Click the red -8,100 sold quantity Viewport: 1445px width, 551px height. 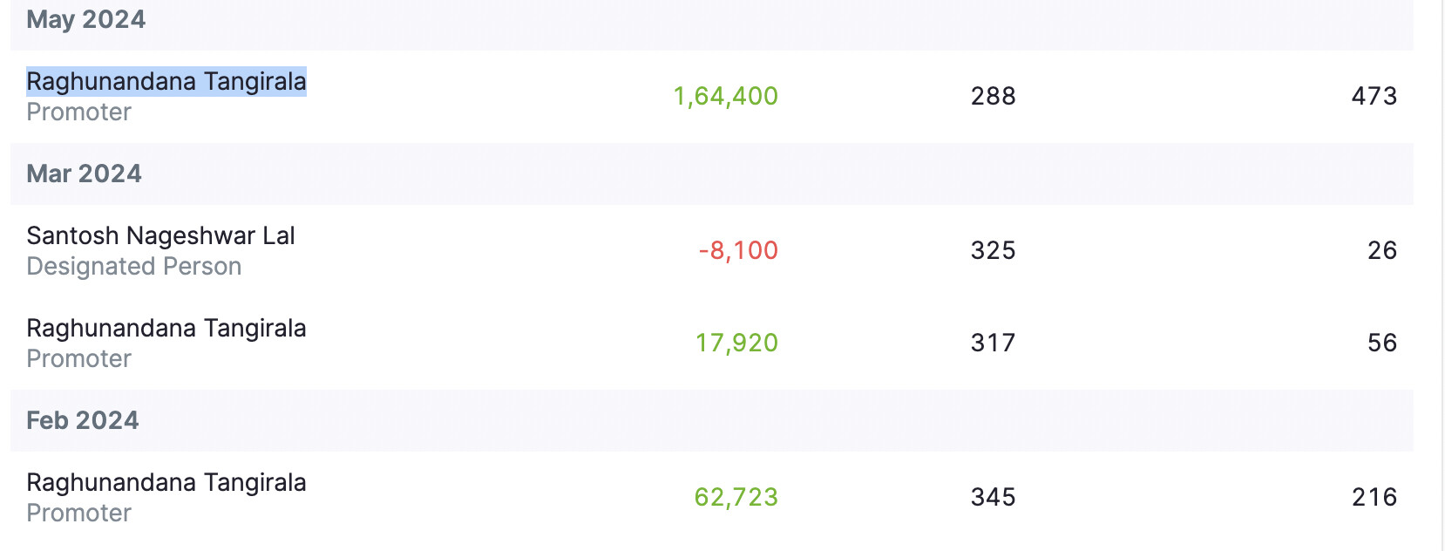(x=737, y=250)
